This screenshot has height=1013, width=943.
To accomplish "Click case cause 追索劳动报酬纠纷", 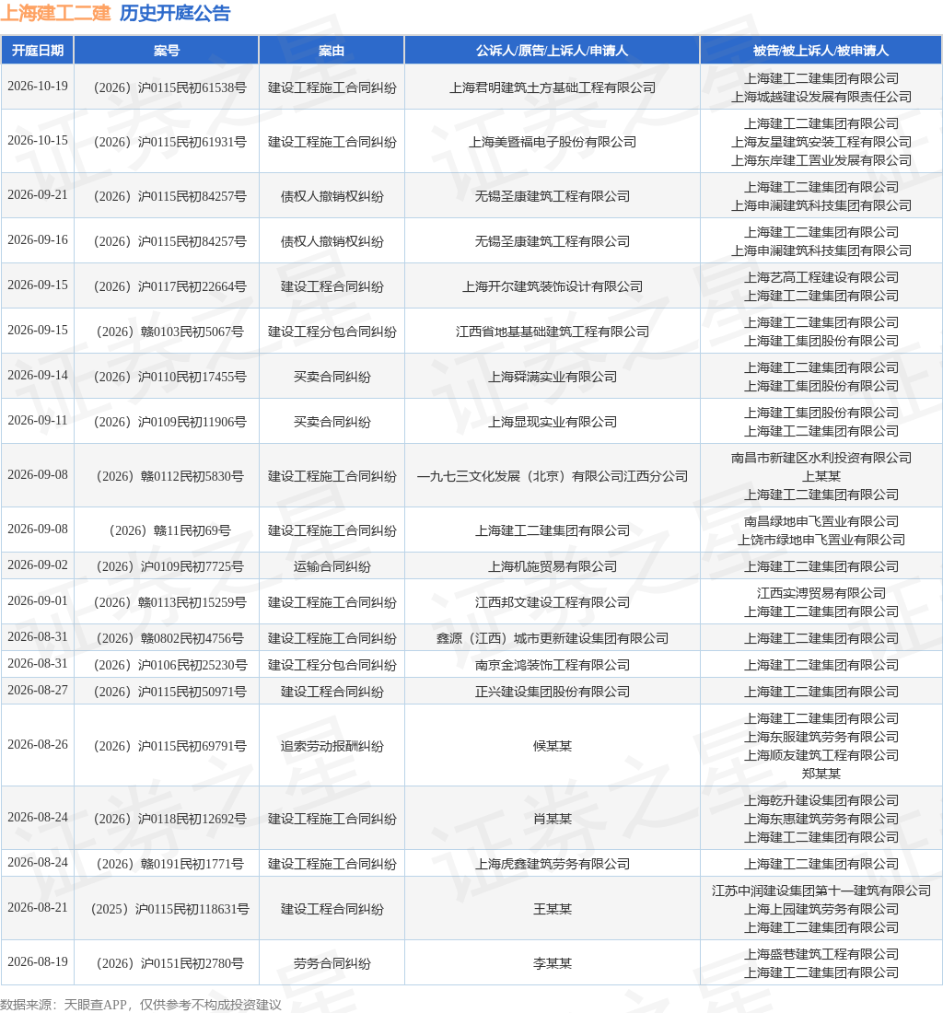I will [332, 746].
